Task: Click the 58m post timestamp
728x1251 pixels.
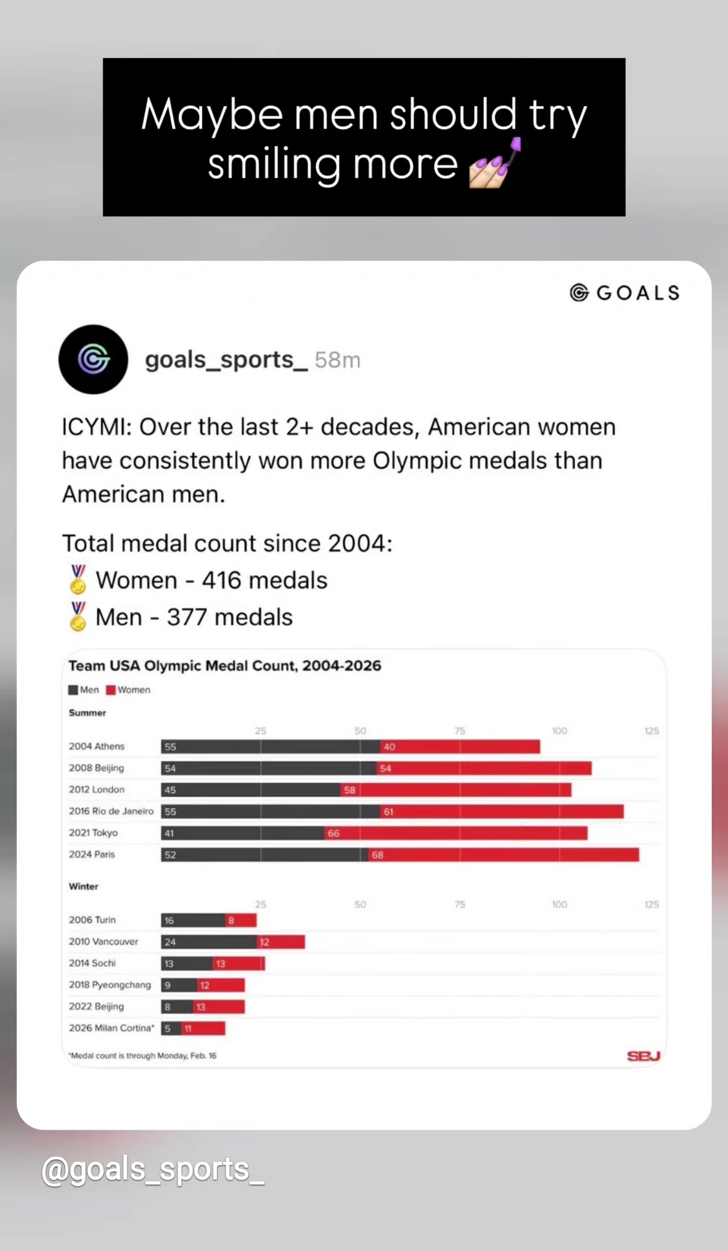Action: pos(338,360)
